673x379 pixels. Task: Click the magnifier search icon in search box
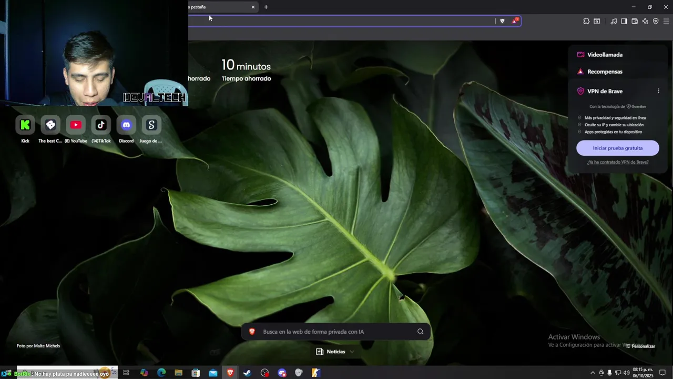420,332
